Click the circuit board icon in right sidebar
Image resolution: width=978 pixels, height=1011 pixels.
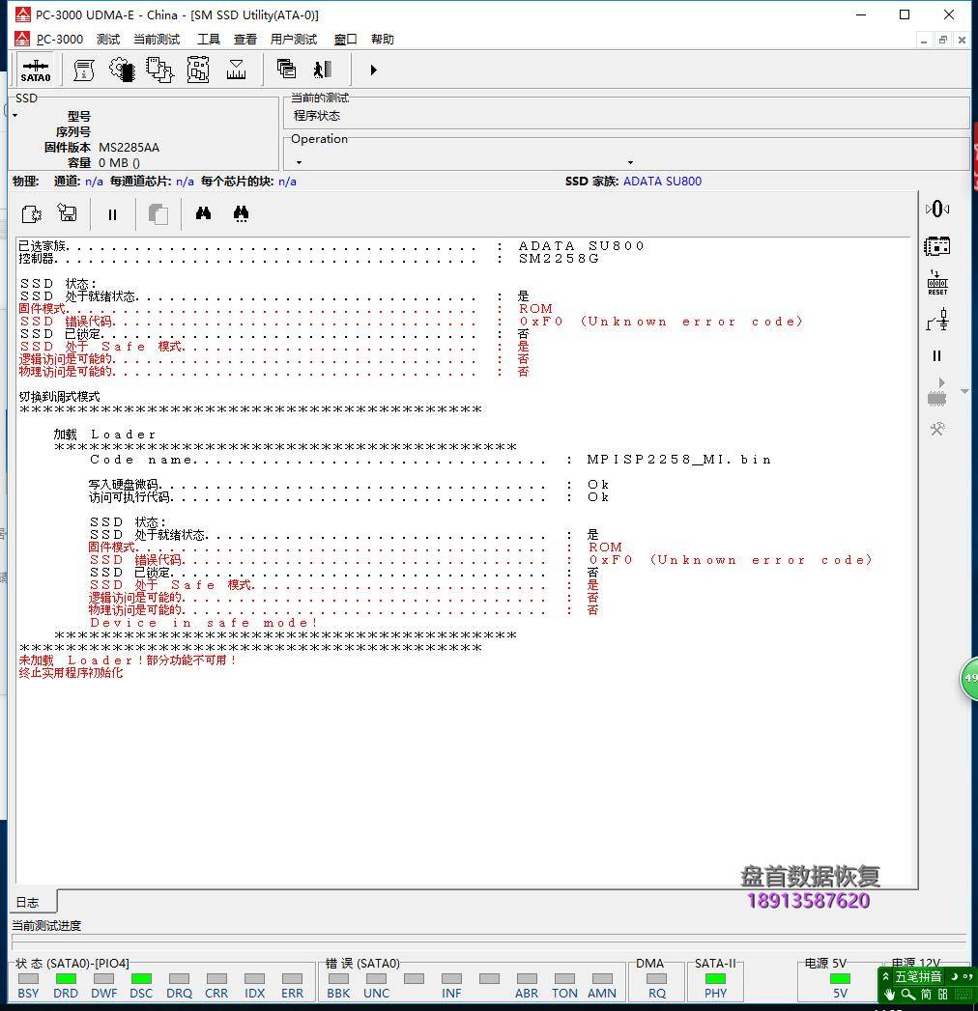point(936,246)
